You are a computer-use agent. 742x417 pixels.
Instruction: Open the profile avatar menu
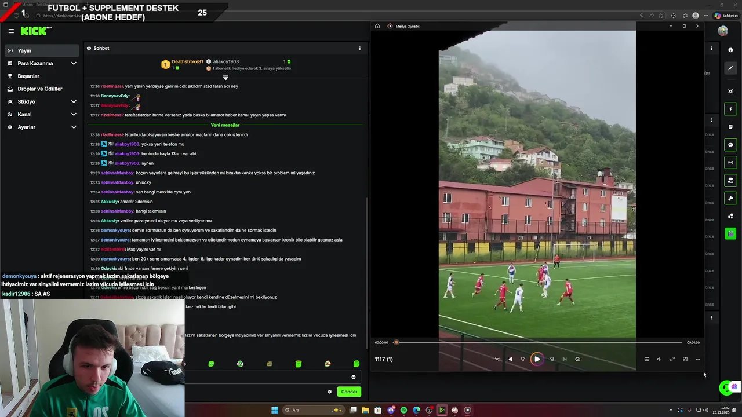(x=723, y=31)
